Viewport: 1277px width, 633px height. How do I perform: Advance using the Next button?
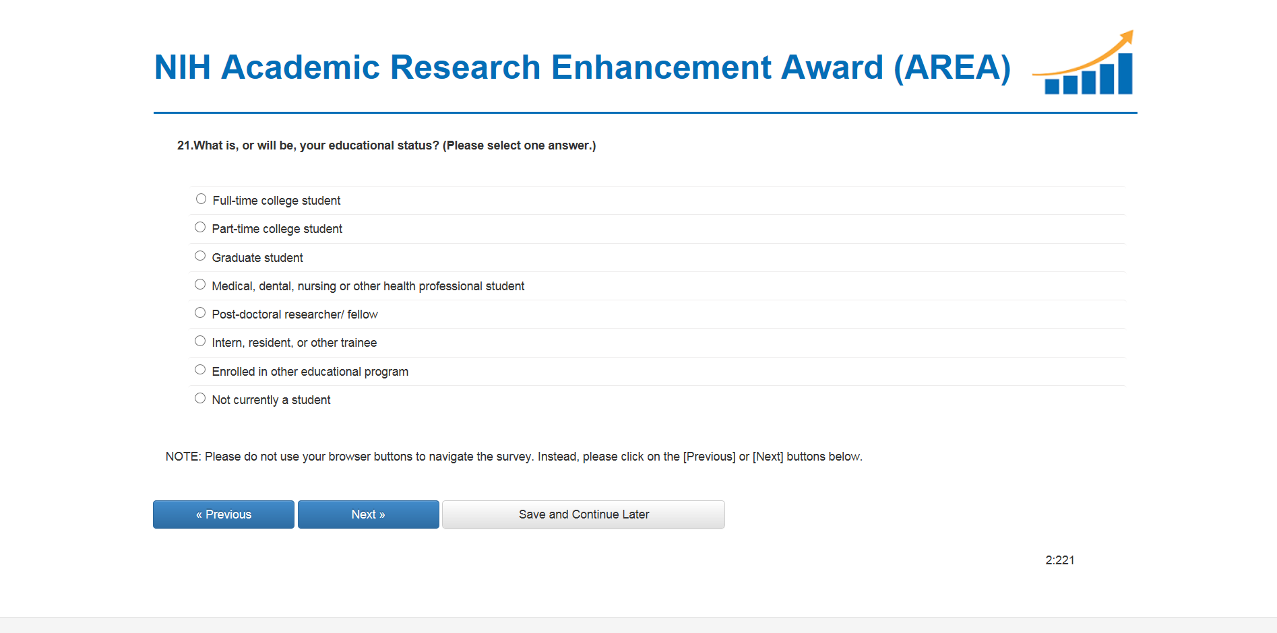point(368,514)
